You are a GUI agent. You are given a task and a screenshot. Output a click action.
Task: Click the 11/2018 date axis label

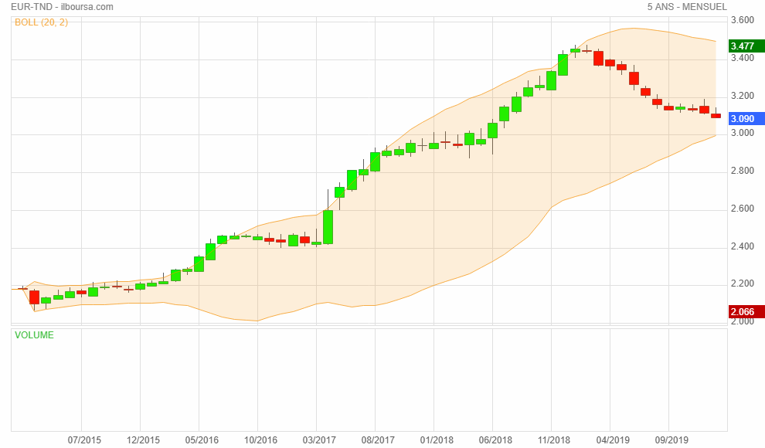tap(554, 440)
